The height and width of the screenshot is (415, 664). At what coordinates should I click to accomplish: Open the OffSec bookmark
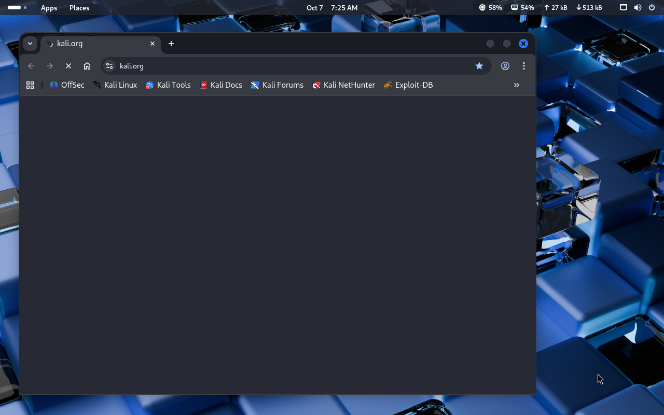click(x=67, y=85)
